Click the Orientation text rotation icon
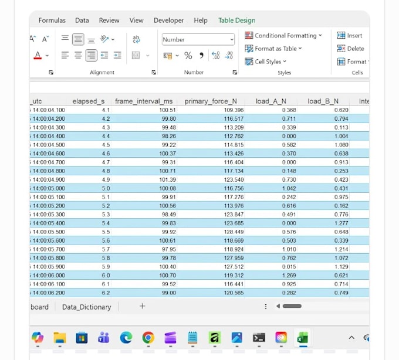The height and width of the screenshot is (360, 399). coord(104,39)
